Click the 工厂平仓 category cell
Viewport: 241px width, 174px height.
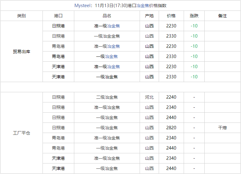22,133
